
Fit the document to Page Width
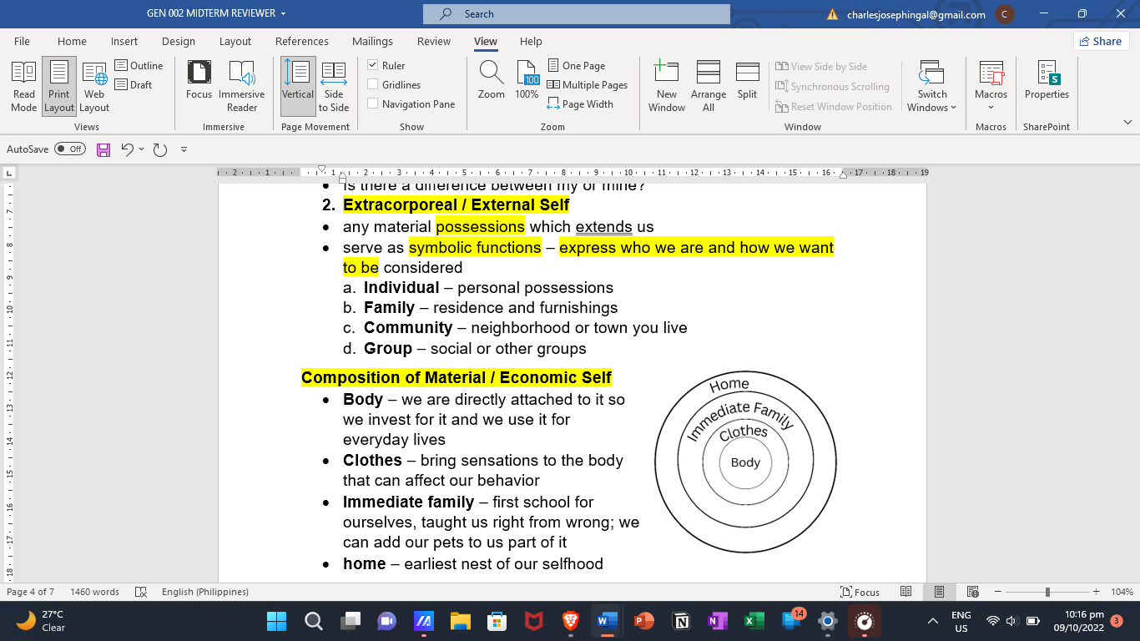(581, 104)
